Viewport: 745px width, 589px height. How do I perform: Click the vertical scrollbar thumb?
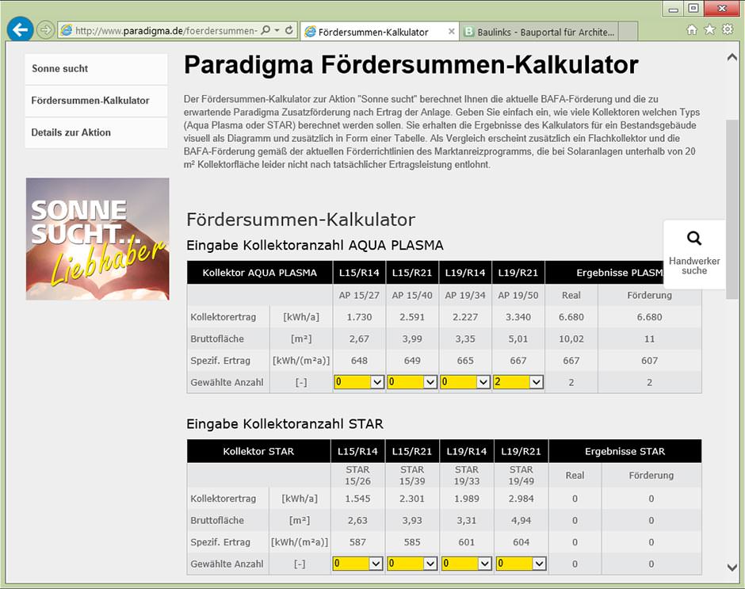(732, 209)
